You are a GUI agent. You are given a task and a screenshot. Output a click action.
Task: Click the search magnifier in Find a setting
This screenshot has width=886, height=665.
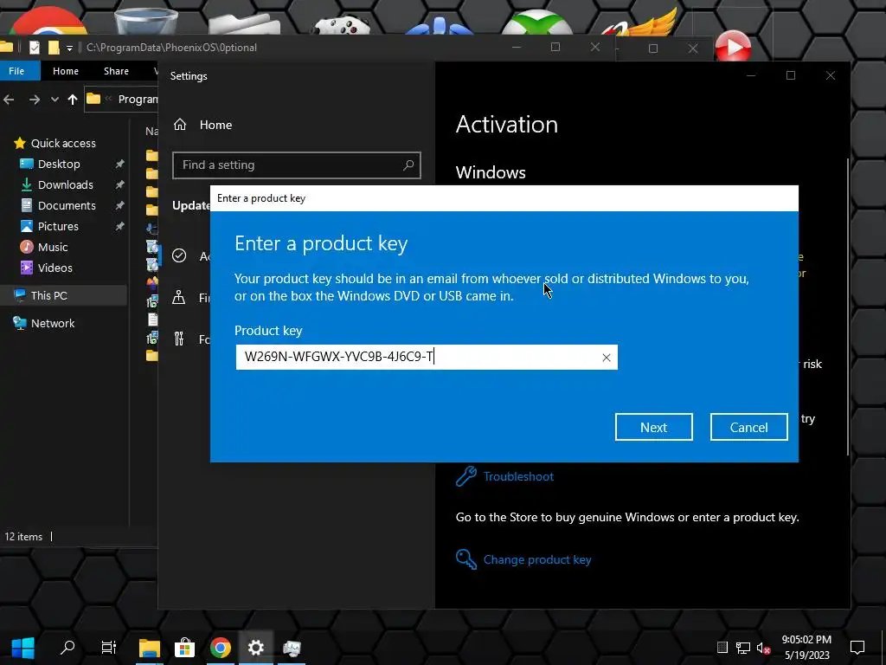pyautogui.click(x=408, y=165)
